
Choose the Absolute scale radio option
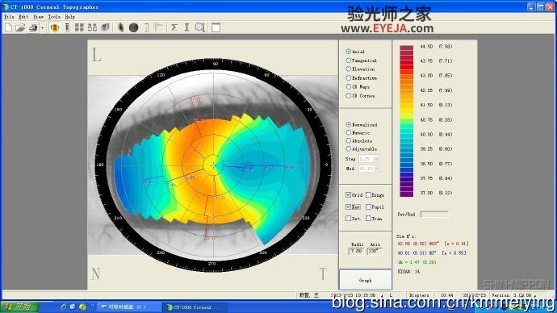[x=349, y=140]
